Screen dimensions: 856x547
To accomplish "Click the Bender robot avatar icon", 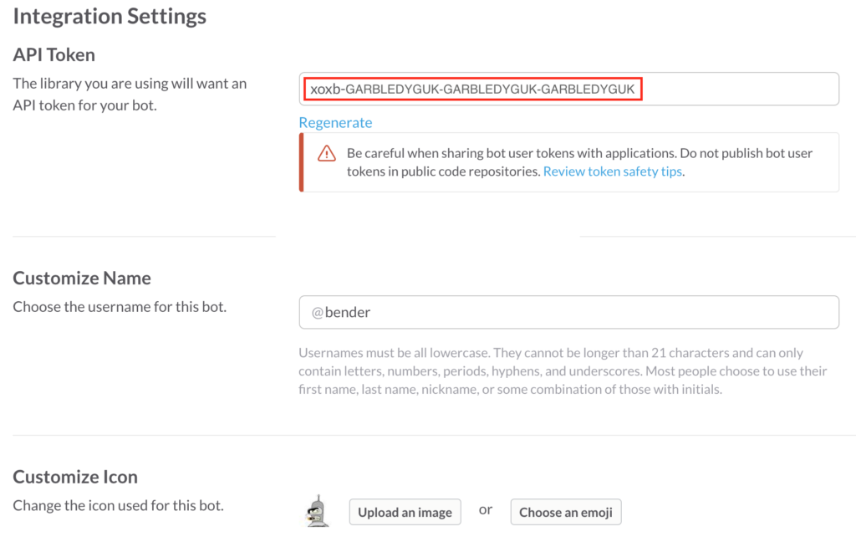I will 317,510.
